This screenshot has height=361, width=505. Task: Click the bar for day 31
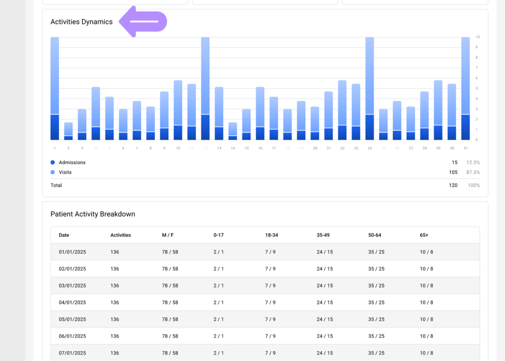pos(465,89)
